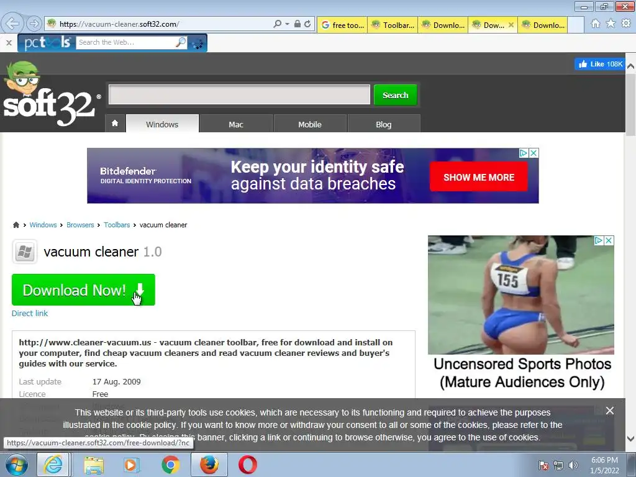This screenshot has height=477, width=636.
Task: Close the Bitdefender banner ad
Action: tap(534, 153)
